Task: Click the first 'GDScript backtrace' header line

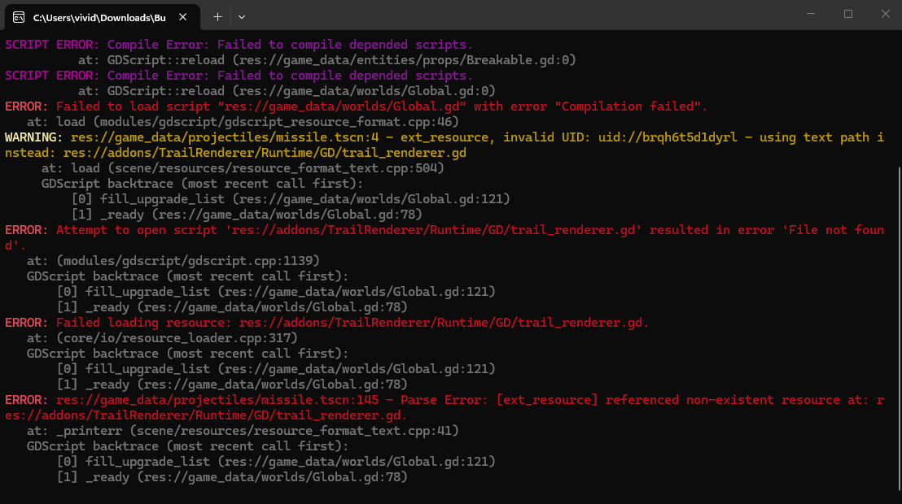Action: coord(203,184)
